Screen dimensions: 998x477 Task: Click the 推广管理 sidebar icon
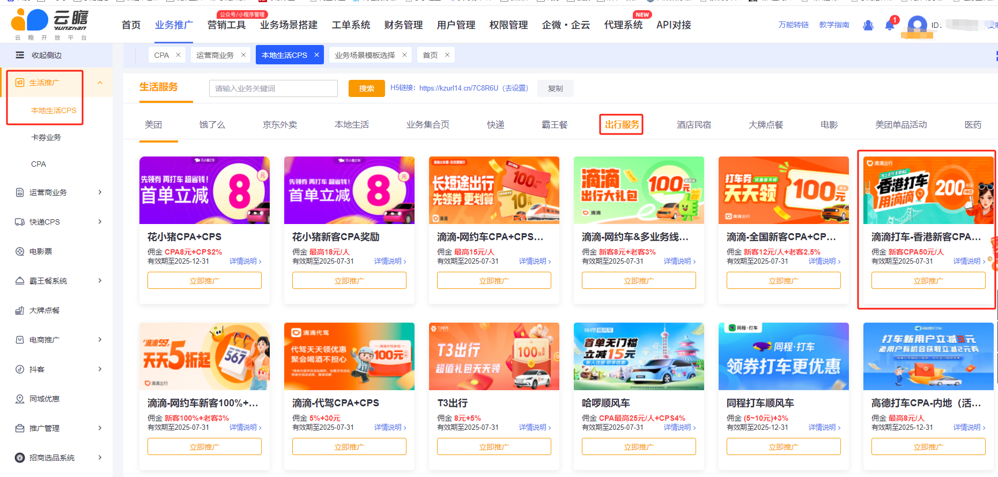click(x=20, y=428)
